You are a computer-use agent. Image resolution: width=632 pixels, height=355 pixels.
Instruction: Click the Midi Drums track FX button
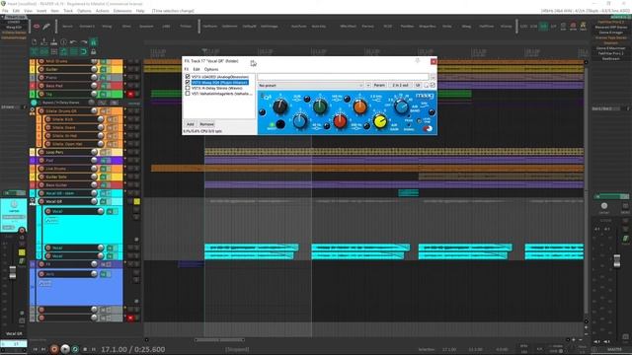pos(103,61)
